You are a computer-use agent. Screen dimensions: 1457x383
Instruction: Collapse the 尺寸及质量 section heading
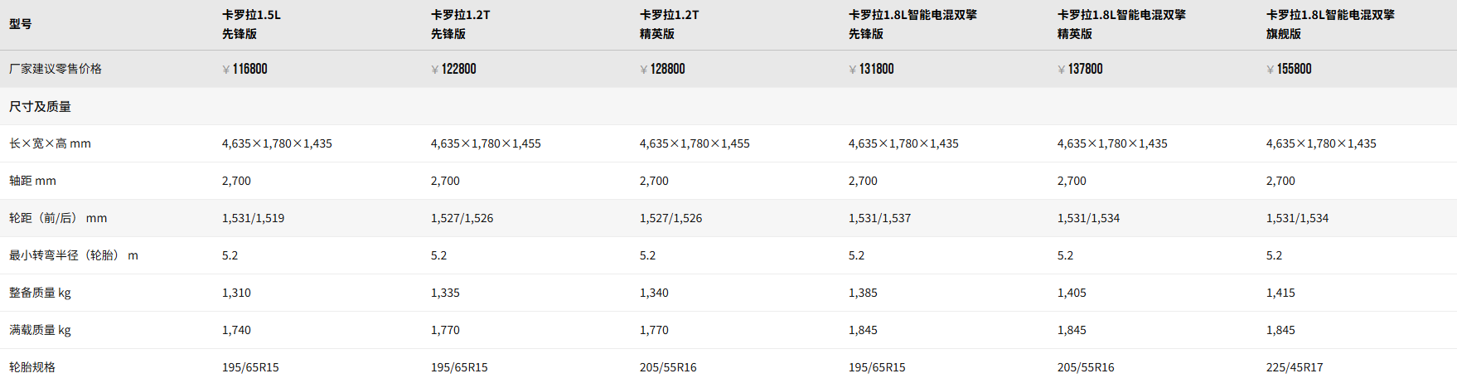40,107
